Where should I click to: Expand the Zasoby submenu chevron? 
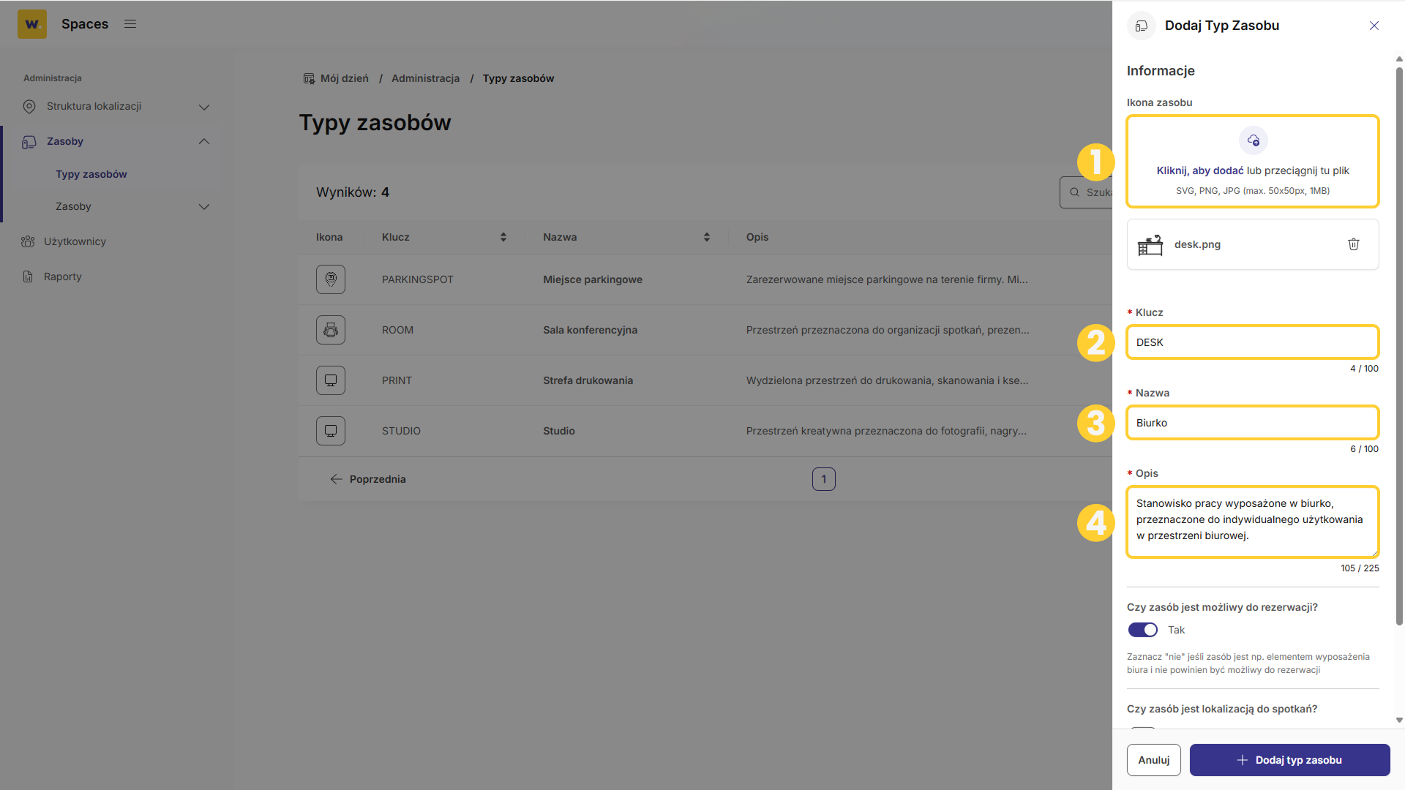(204, 207)
